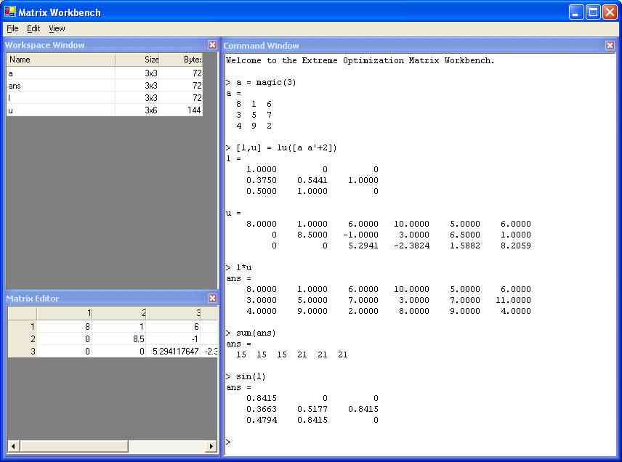Open the Edit menu
Image resolution: width=622 pixels, height=462 pixels.
tap(33, 28)
